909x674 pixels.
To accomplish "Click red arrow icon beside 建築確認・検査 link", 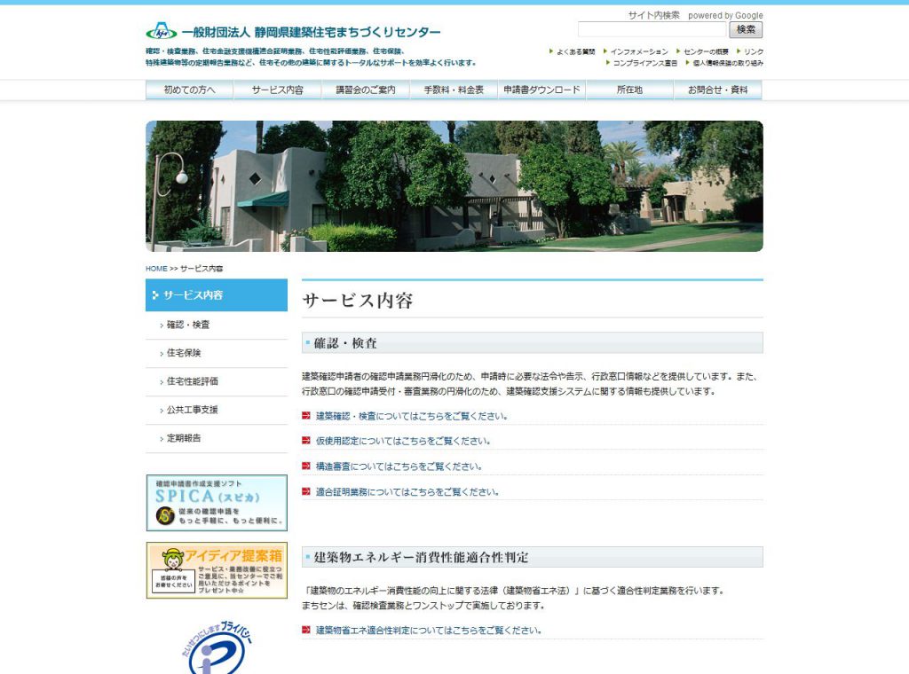I will [306, 416].
